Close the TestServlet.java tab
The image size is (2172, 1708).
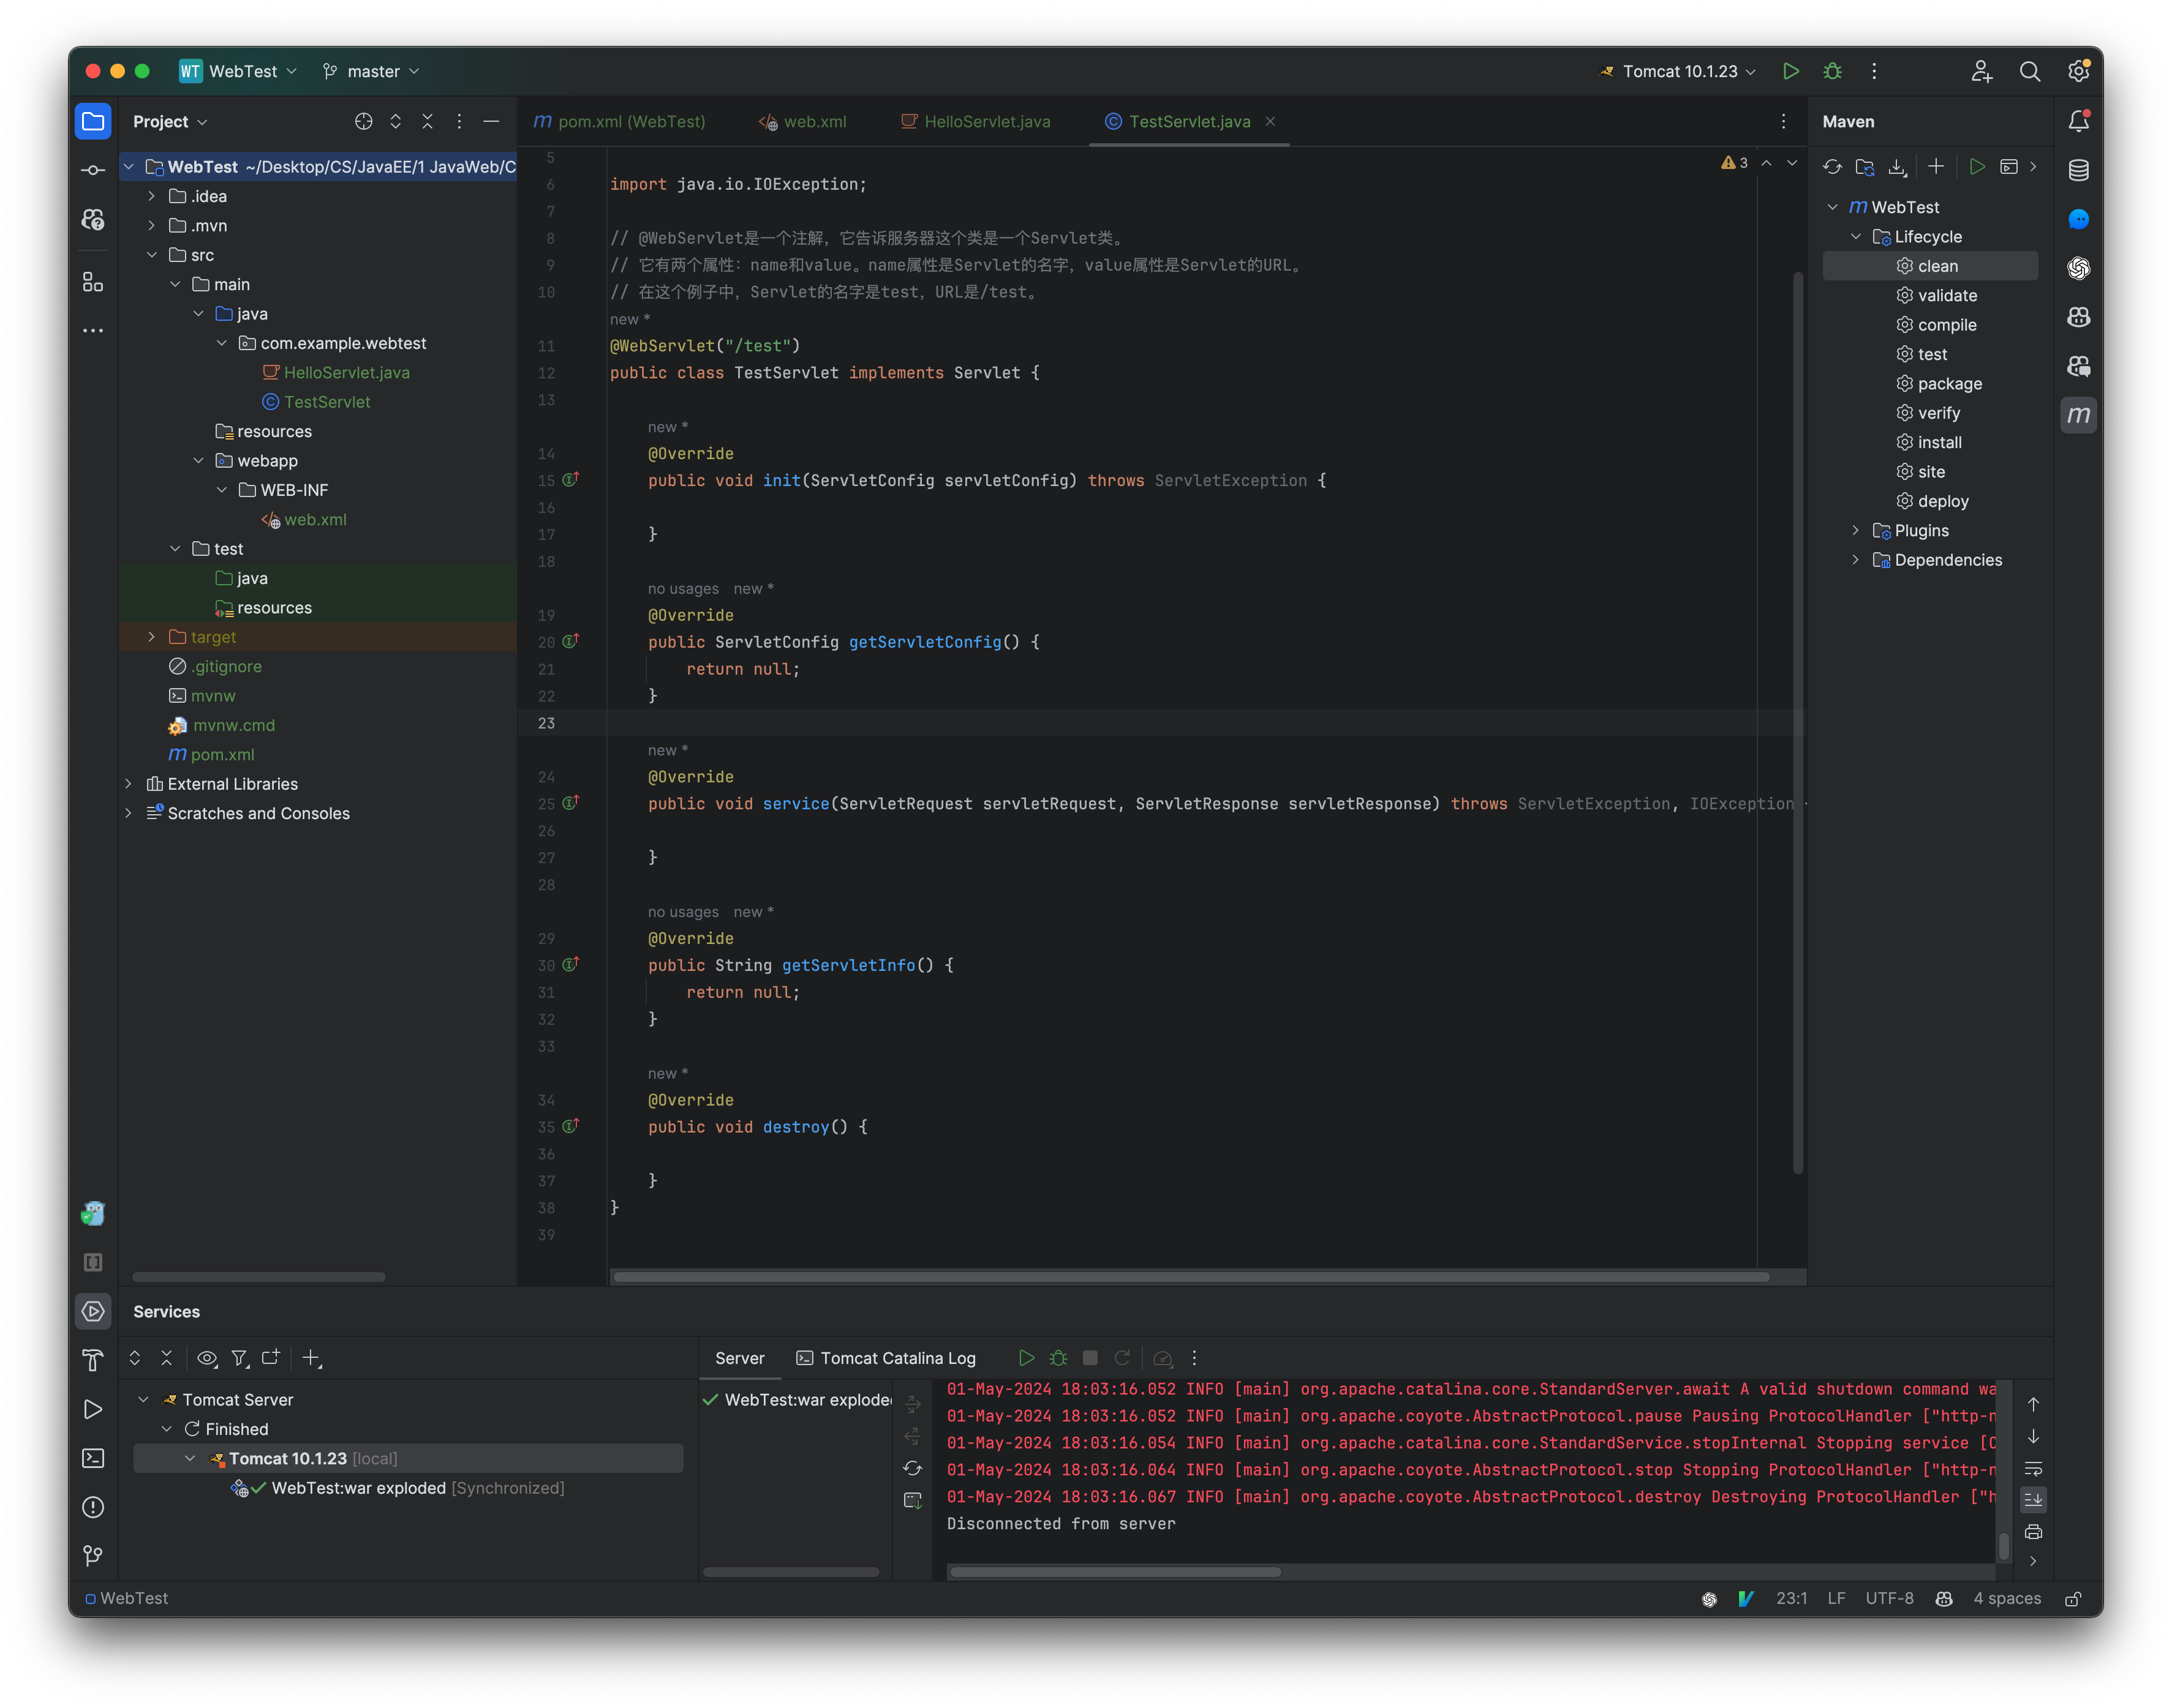(x=1270, y=121)
